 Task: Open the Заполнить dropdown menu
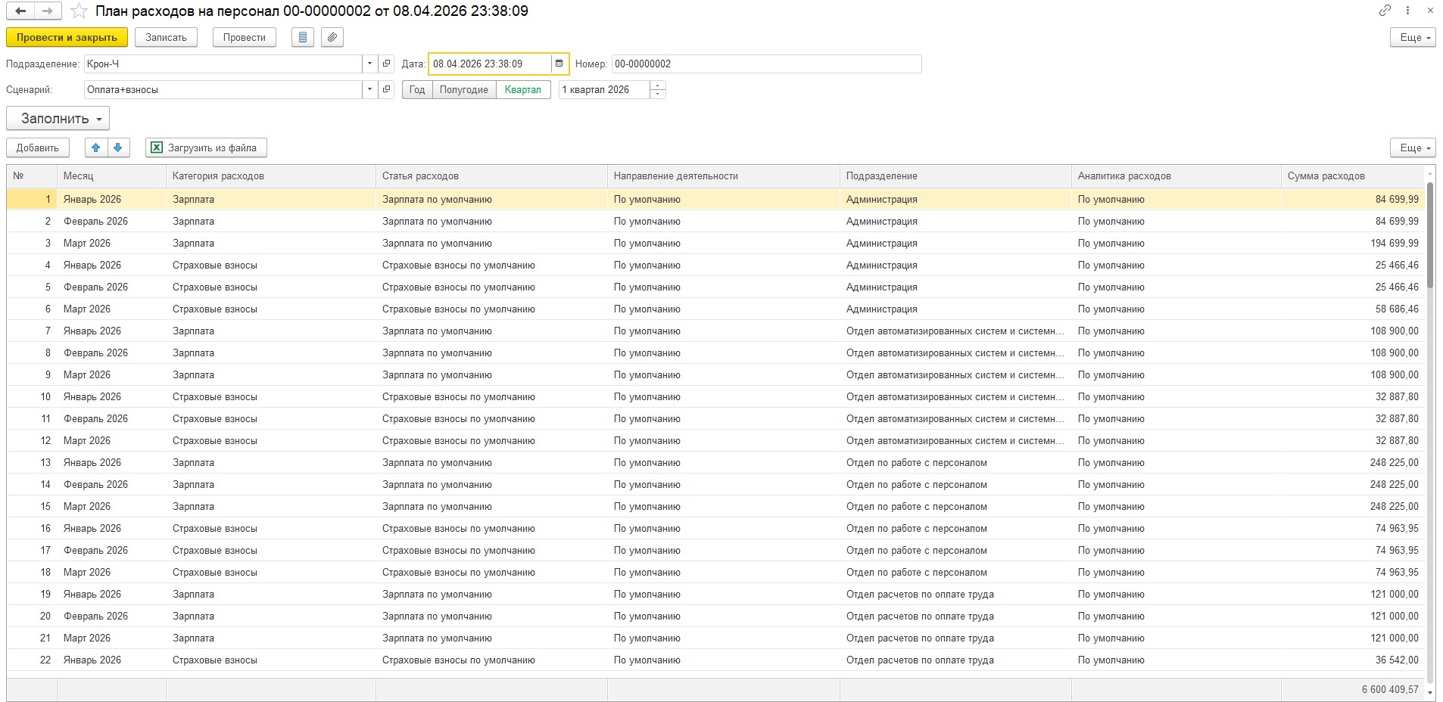coord(58,119)
